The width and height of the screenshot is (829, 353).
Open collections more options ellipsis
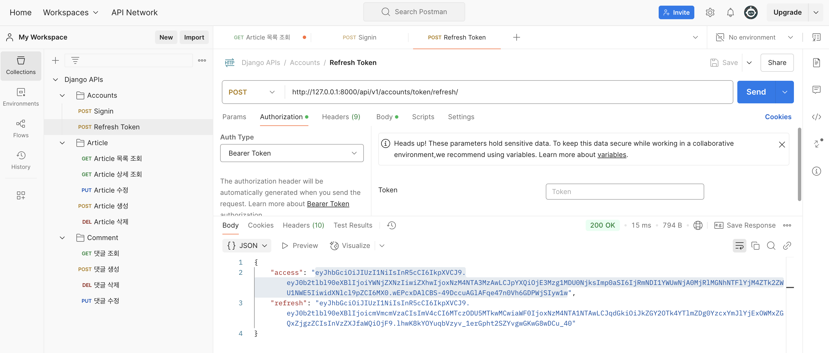(x=202, y=60)
